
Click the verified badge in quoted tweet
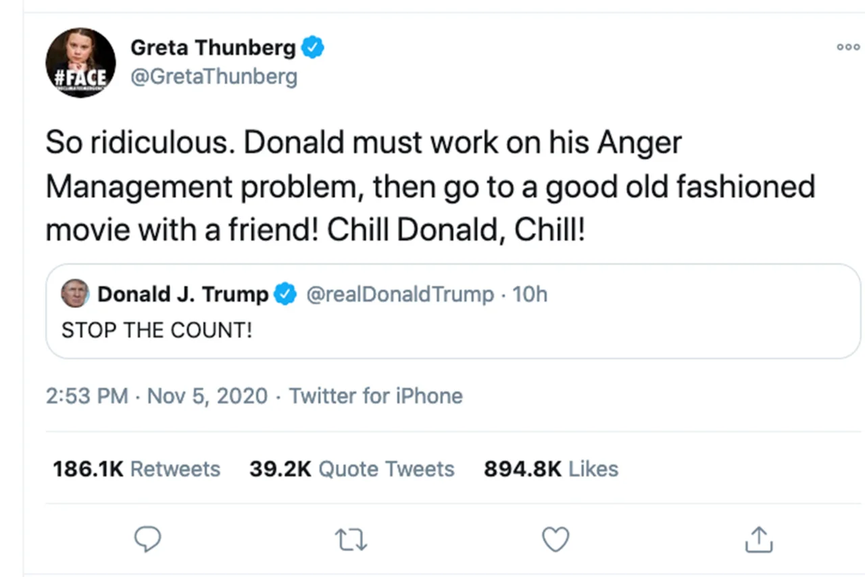tap(285, 295)
